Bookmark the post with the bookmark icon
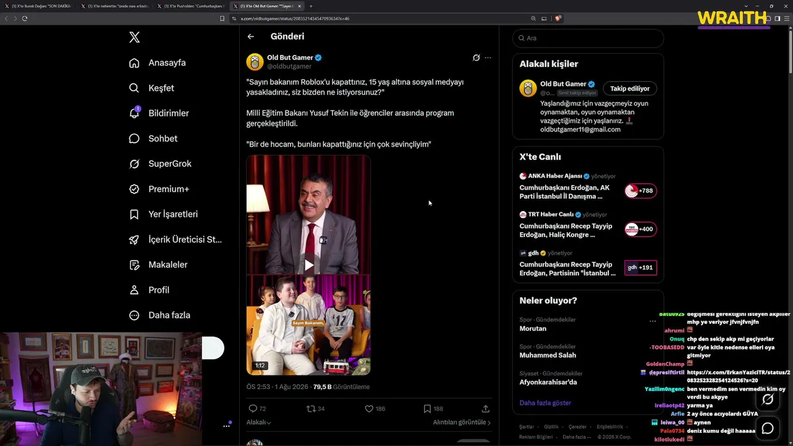Viewport: 793px width, 446px height. [427, 409]
